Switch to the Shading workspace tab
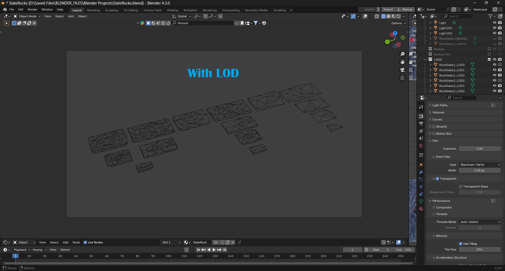This screenshot has width=505, height=271. click(x=172, y=10)
